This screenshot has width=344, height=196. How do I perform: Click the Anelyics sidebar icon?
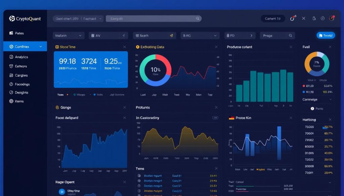[x=11, y=57]
